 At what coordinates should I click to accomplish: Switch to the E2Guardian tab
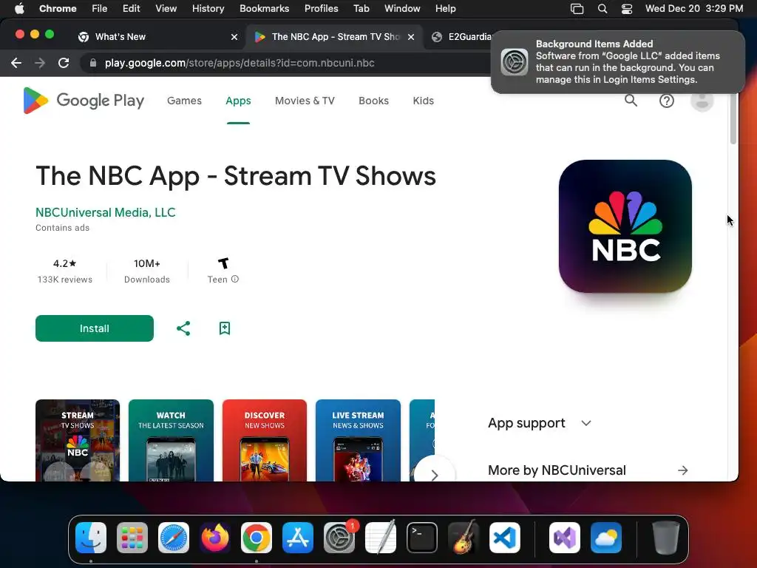click(463, 37)
